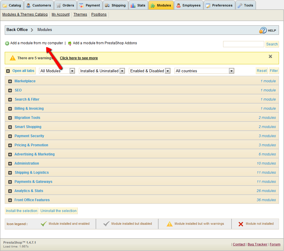284x251 pixels.
Task: Expand the Search & Filter plus icon
Action: click(x=10, y=100)
